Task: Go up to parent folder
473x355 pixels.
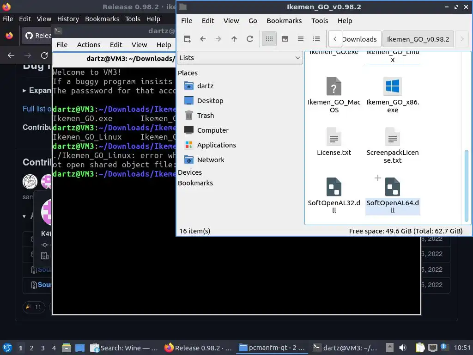Action: [234, 39]
